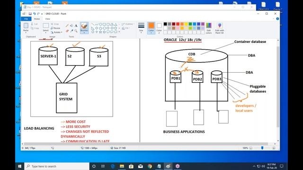Viewport: 303px width, 170px height.
Task: Pick the red palette color
Action: pyautogui.click(x=178, y=24)
